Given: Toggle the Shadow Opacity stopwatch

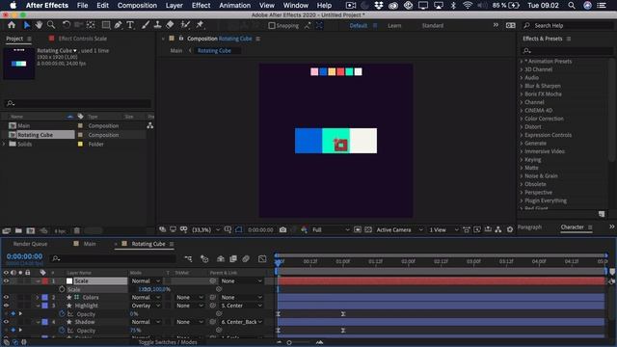Looking at the screenshot, I should click(62, 331).
